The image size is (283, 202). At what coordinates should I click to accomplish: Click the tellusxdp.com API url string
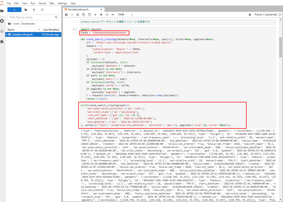coord(134,43)
